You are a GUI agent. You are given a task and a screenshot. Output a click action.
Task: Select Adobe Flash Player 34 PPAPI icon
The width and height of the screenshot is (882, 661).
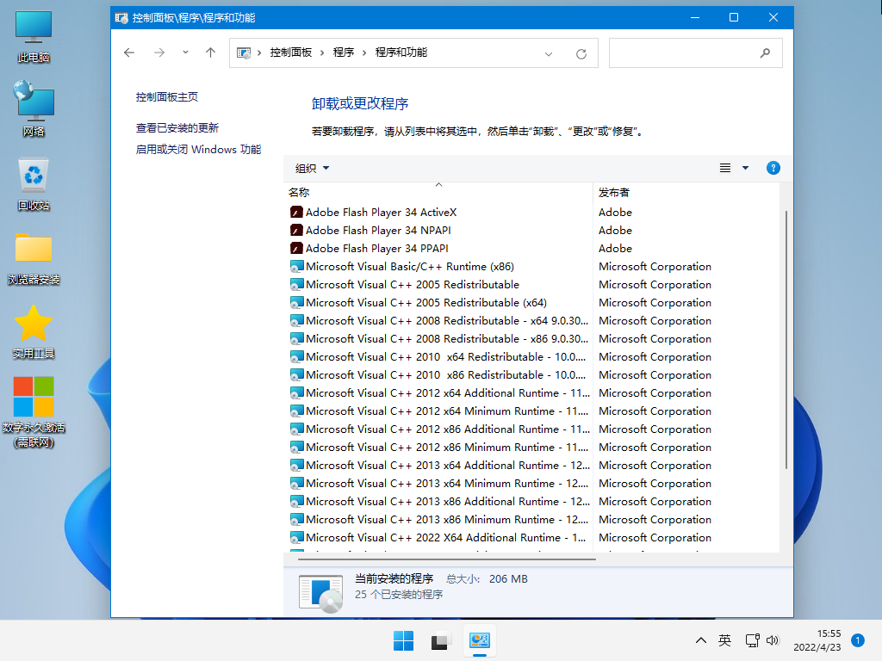click(x=296, y=249)
